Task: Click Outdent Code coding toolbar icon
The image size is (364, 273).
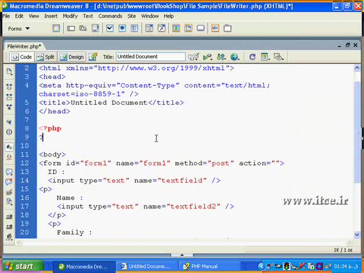Action: pyautogui.click(x=9, y=227)
